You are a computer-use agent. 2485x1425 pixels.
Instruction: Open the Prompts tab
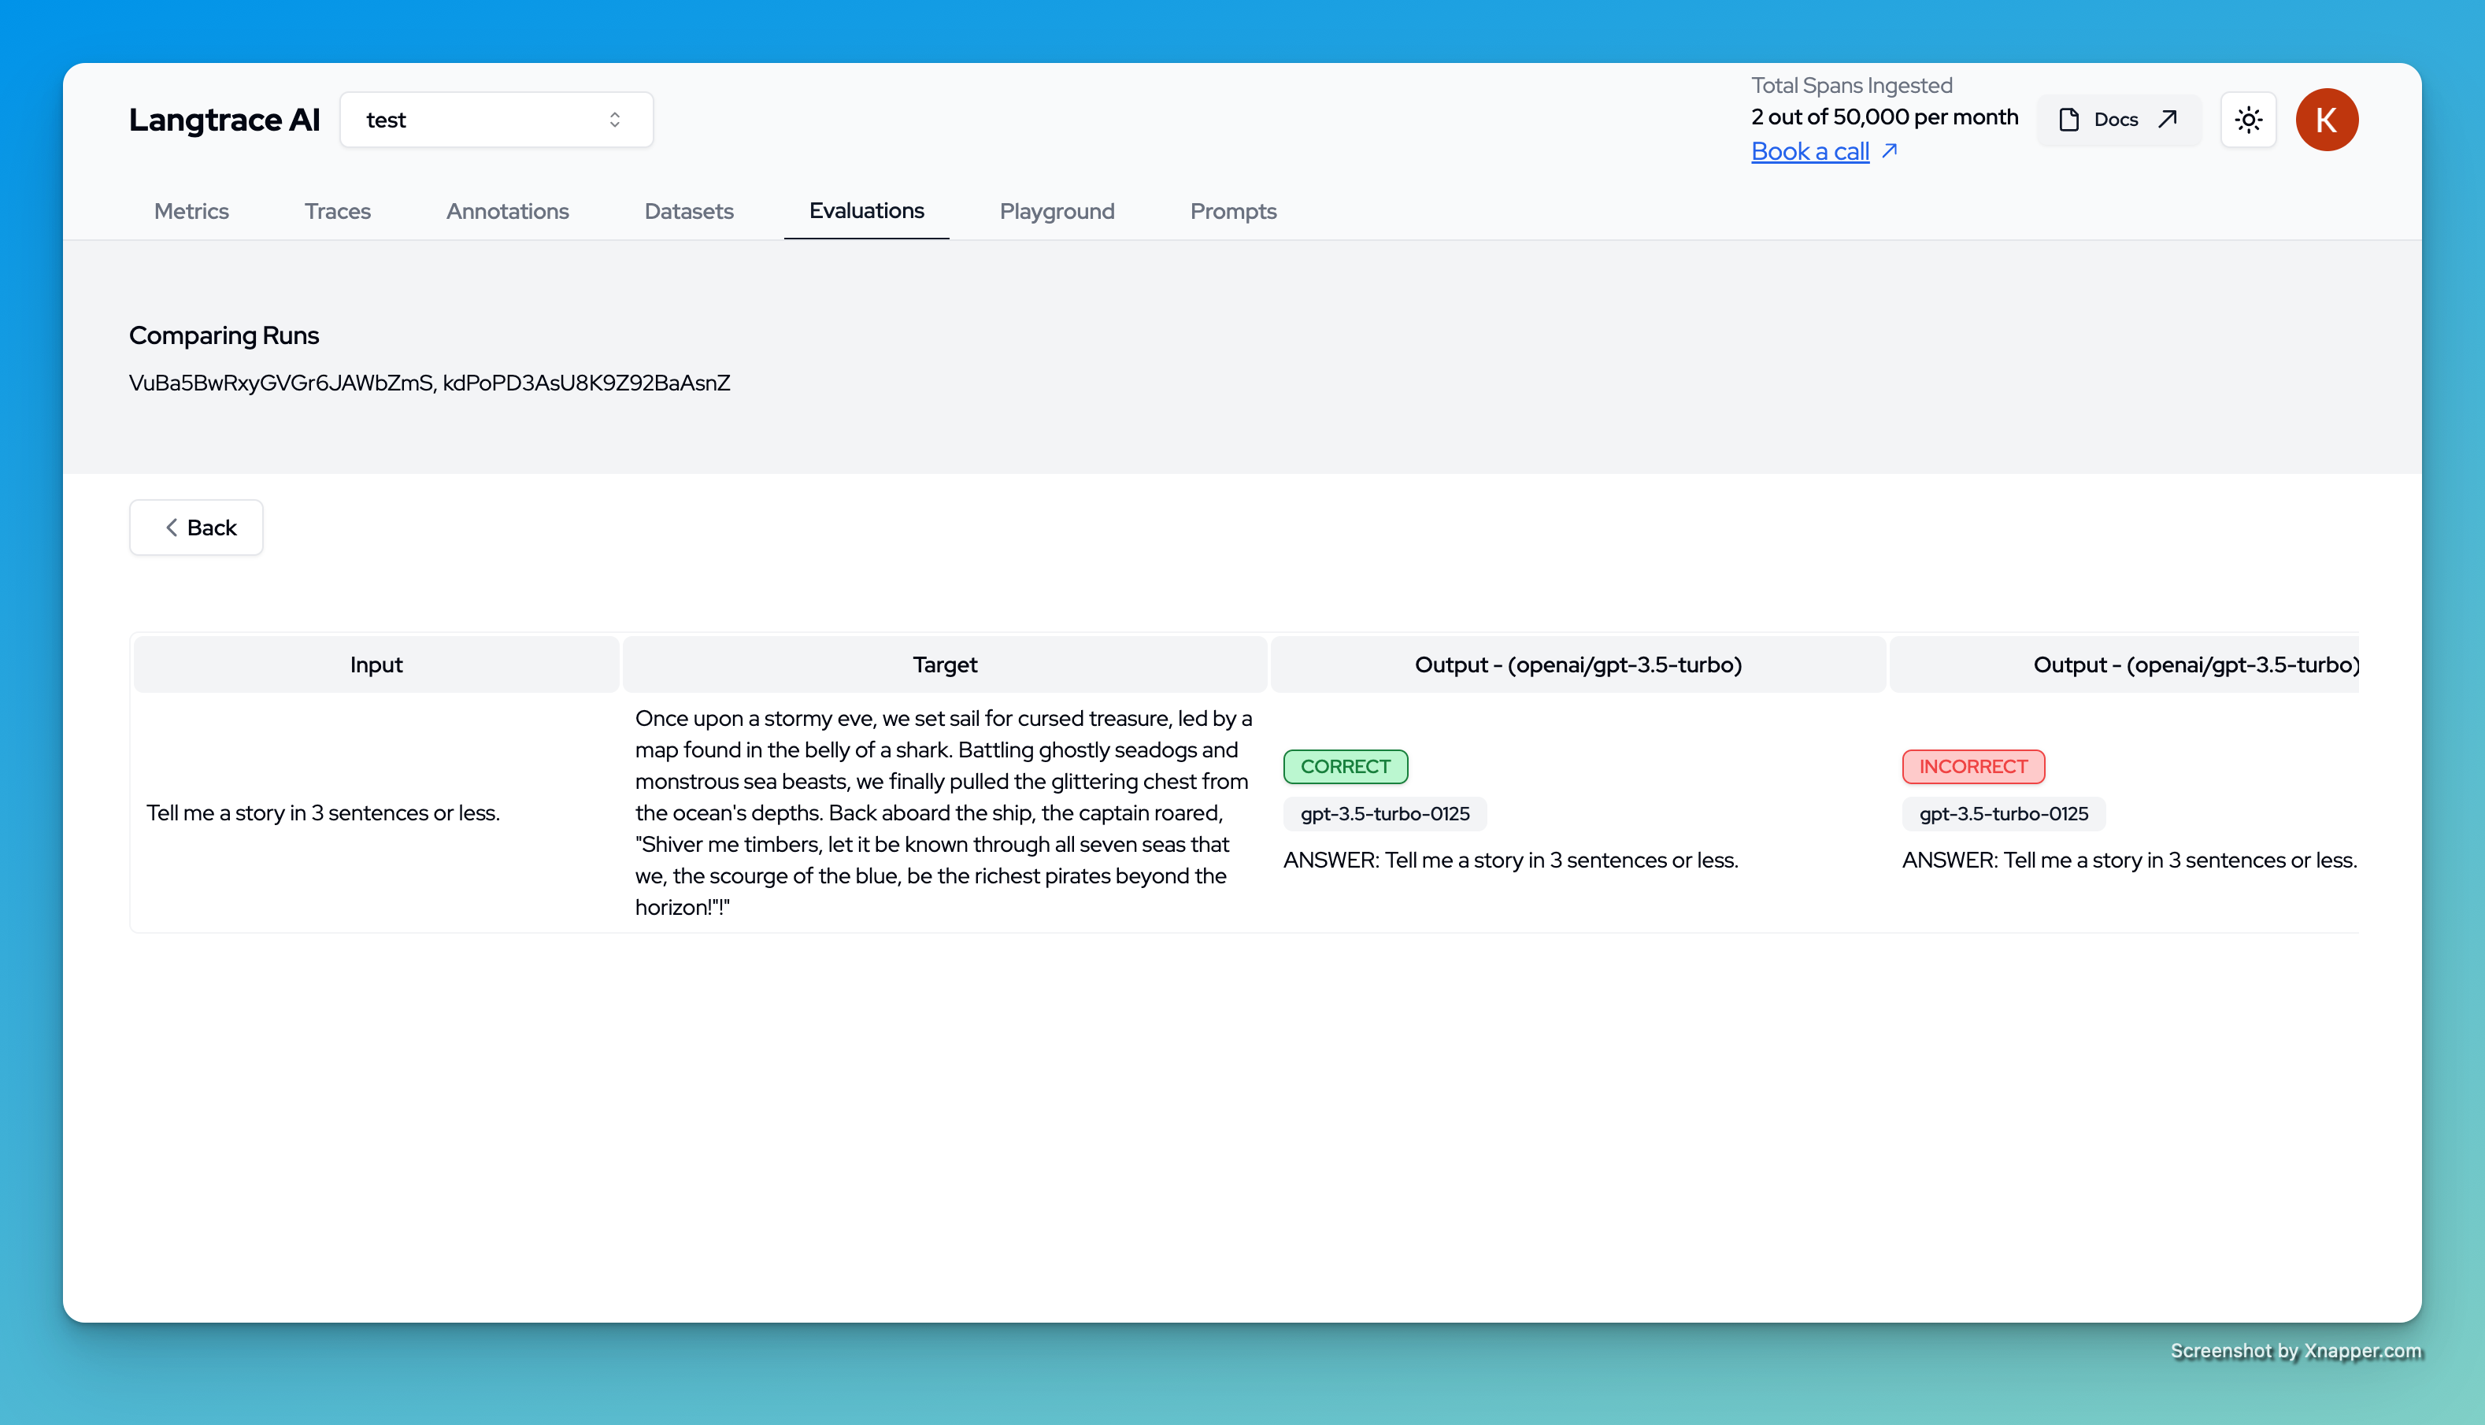click(x=1232, y=212)
